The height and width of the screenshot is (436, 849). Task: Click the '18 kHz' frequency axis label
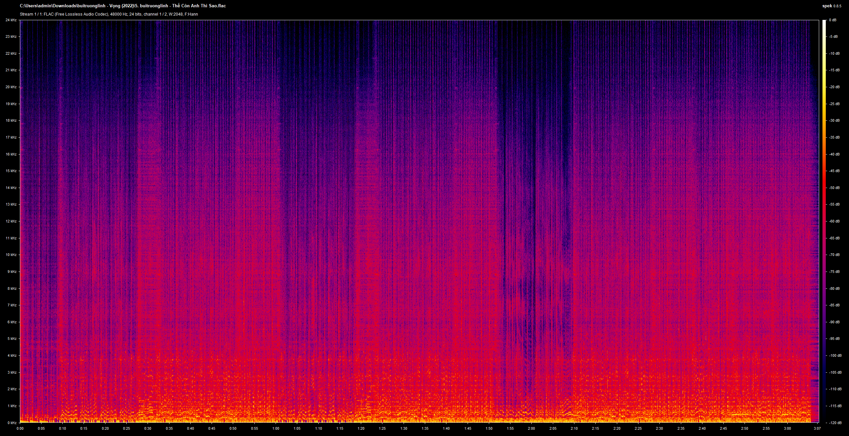coord(11,120)
